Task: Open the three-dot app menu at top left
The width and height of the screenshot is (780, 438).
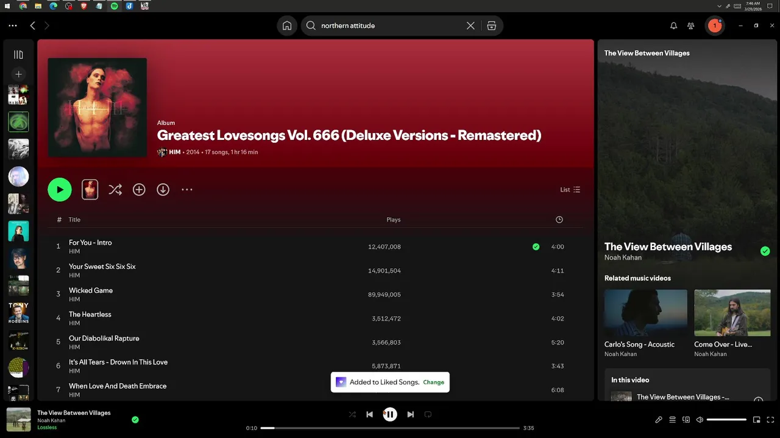Action: coord(13,26)
